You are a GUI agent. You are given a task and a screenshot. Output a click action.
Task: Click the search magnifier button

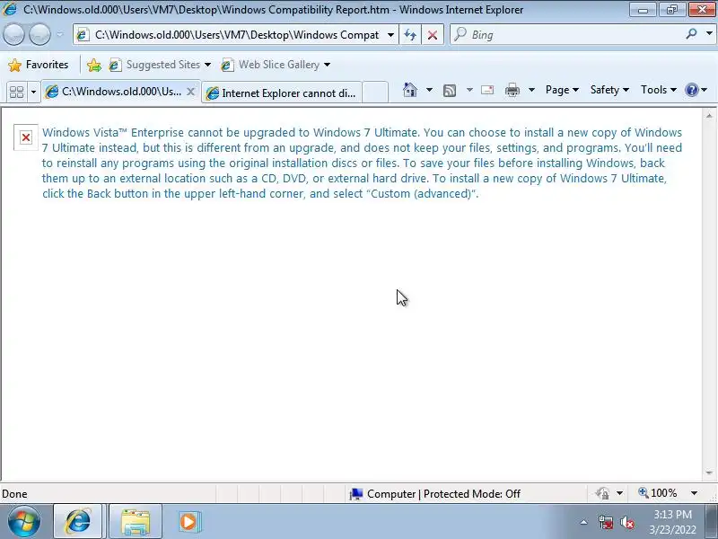click(691, 34)
